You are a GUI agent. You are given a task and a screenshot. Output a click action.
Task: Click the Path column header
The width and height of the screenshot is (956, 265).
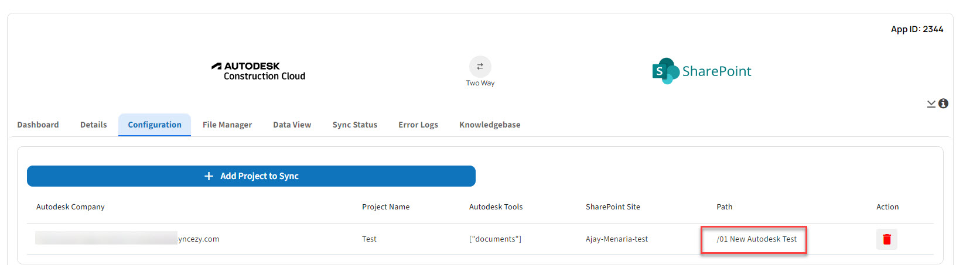(x=725, y=207)
